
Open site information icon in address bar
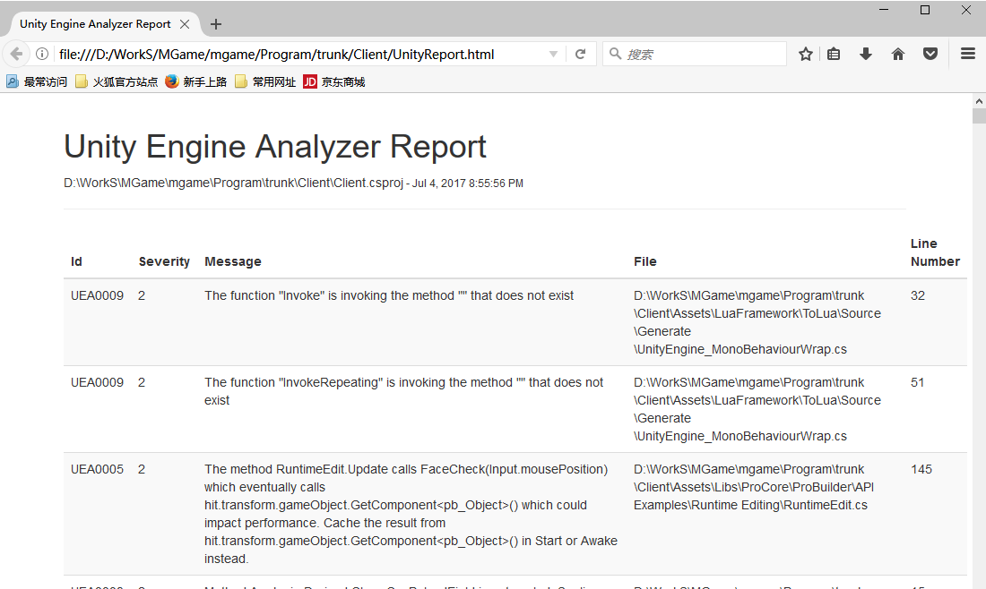[x=42, y=54]
